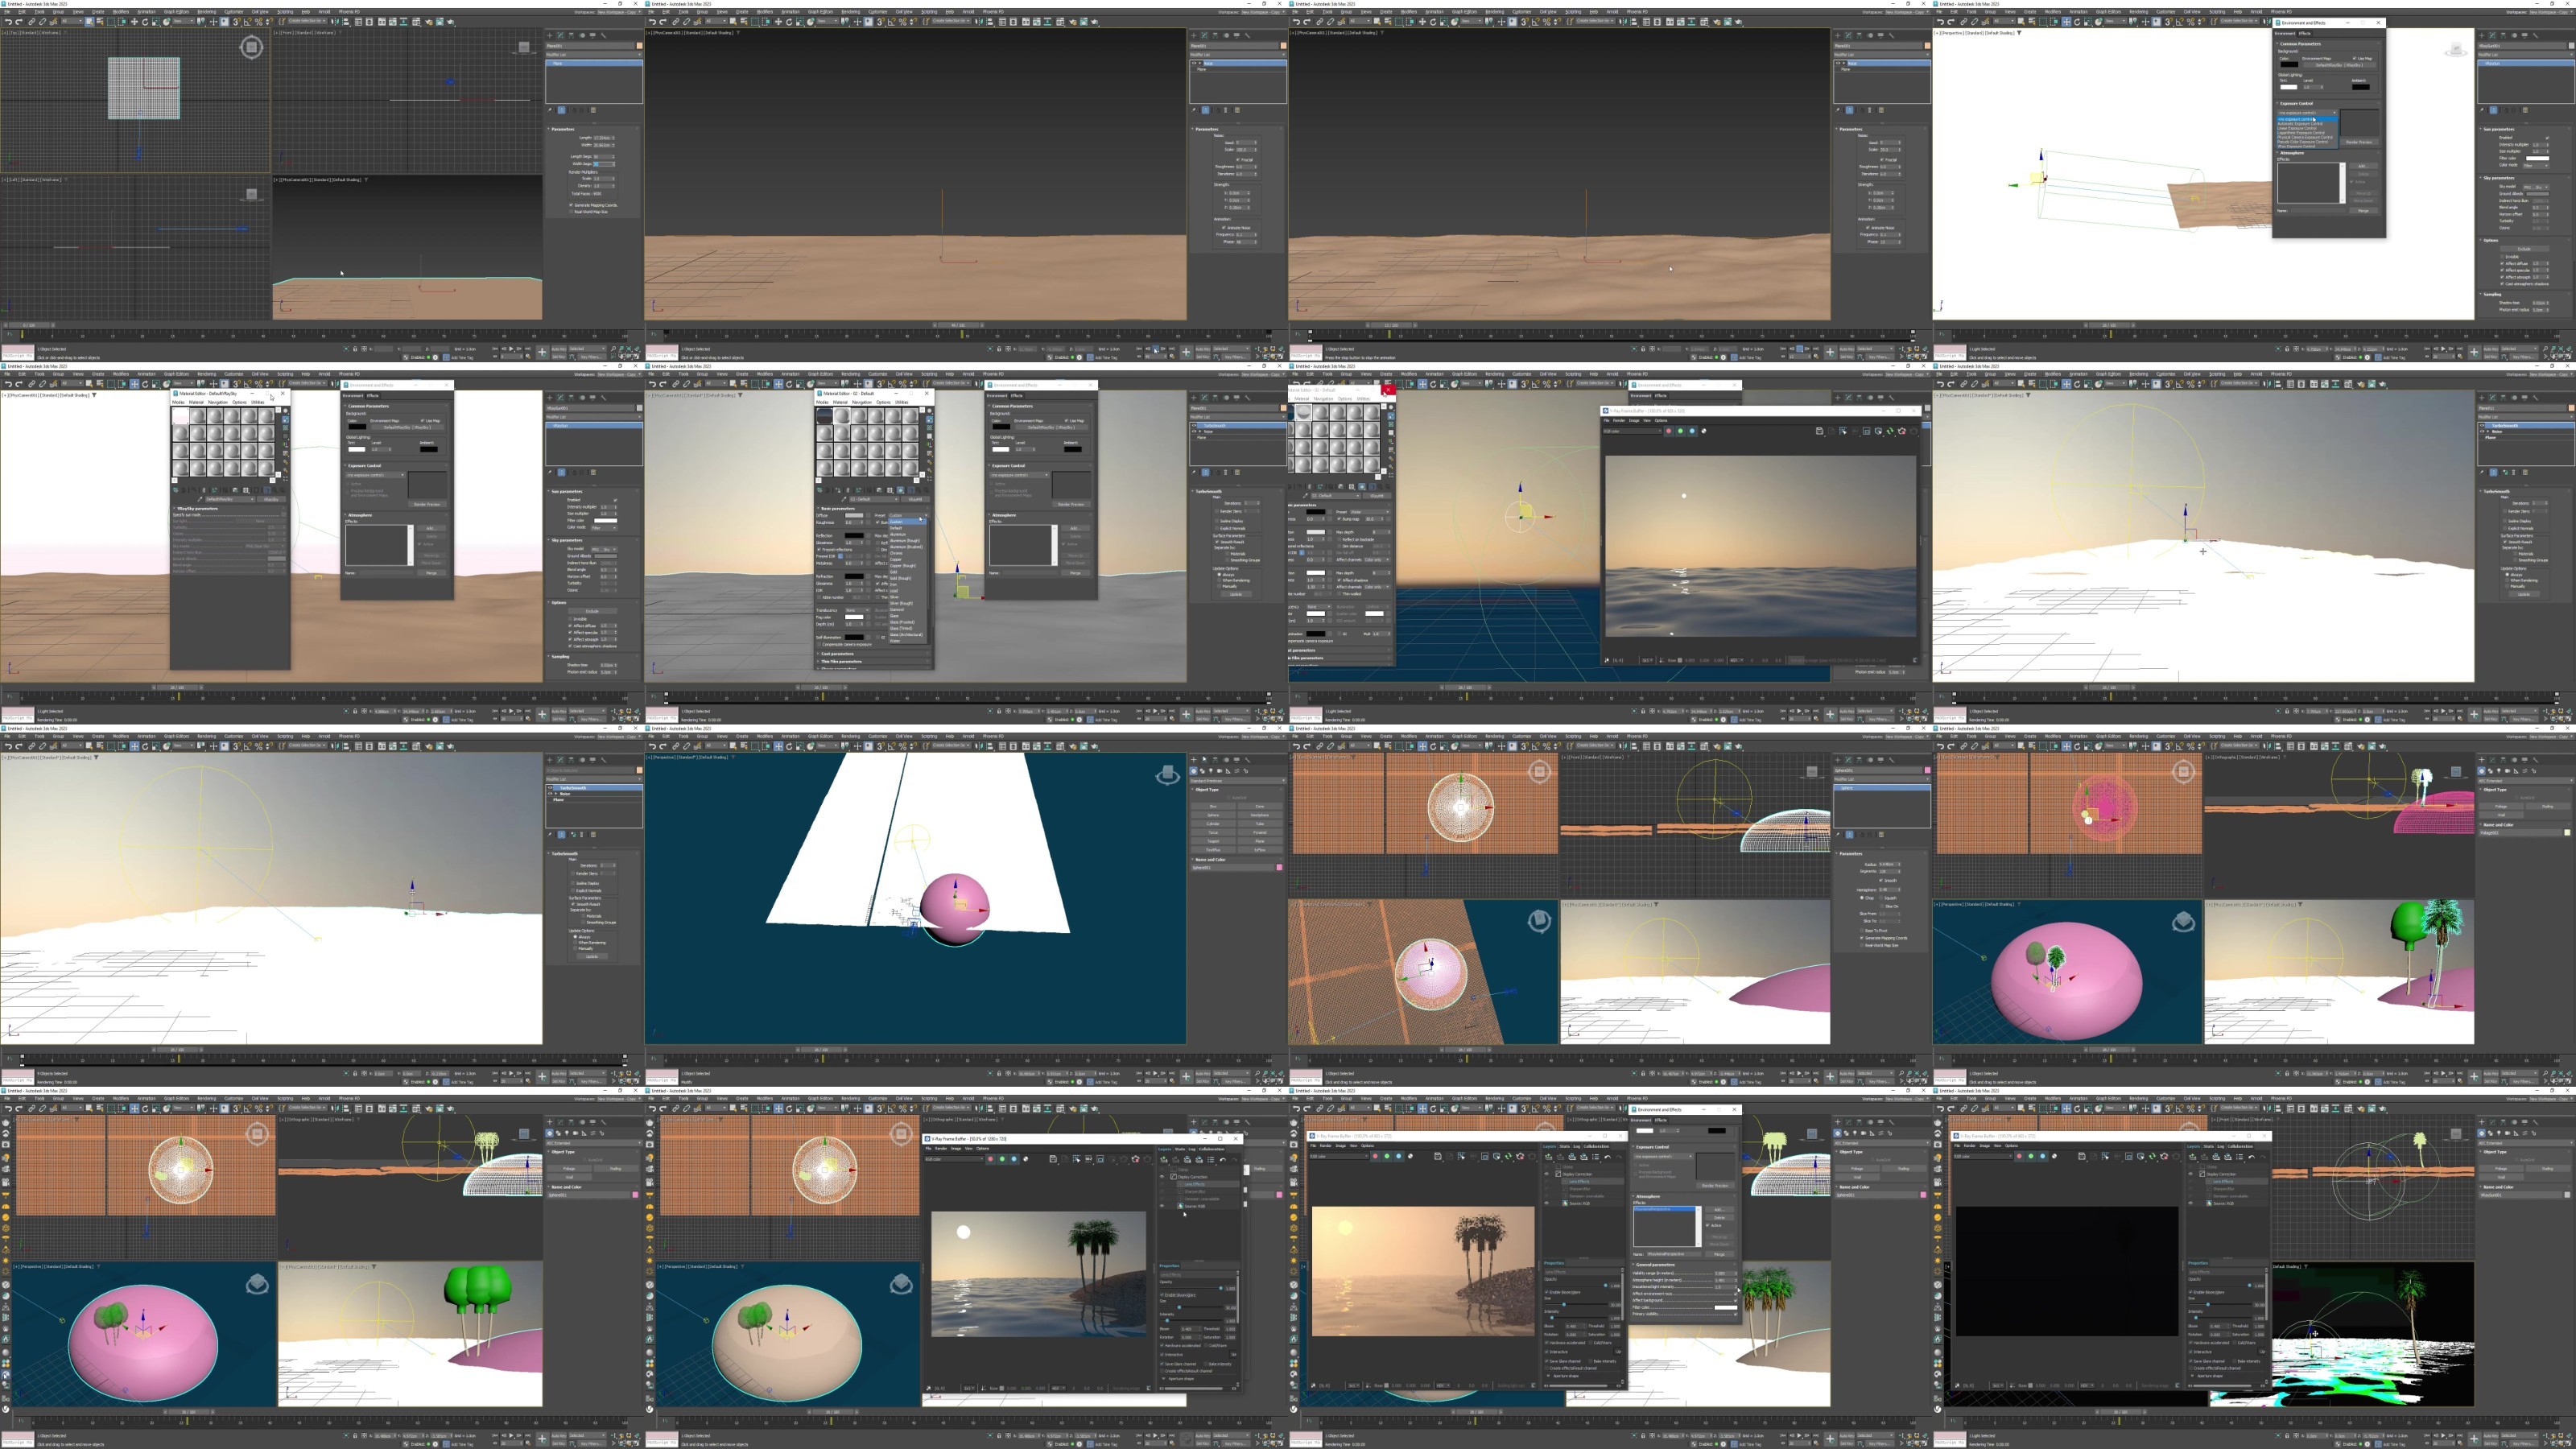Screen dimensions: 2576x1449
Task: Open Modify panel tab in Plane001 four-viewport frame
Action: pyautogui.click(x=561, y=36)
